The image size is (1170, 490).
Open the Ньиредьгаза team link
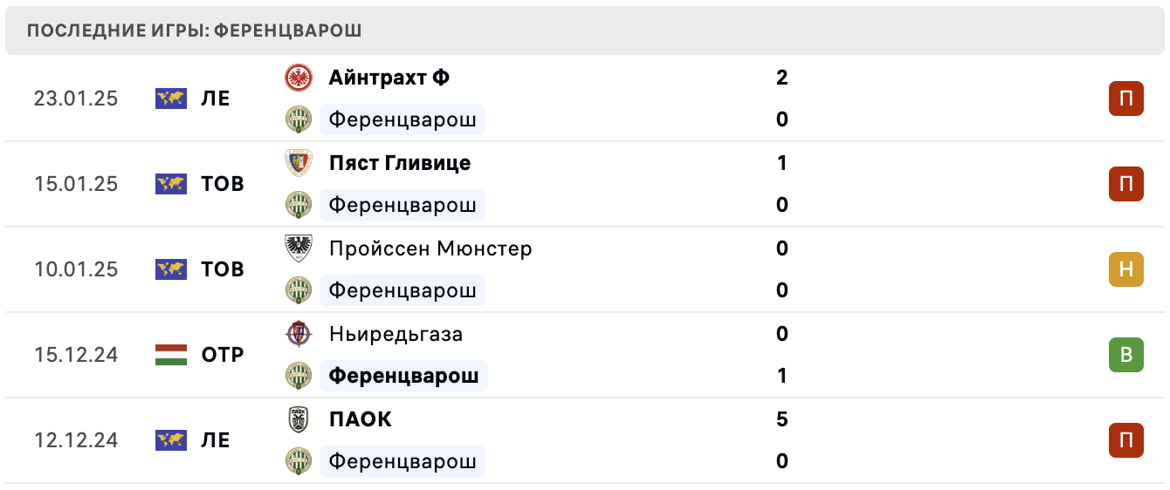coord(396,334)
